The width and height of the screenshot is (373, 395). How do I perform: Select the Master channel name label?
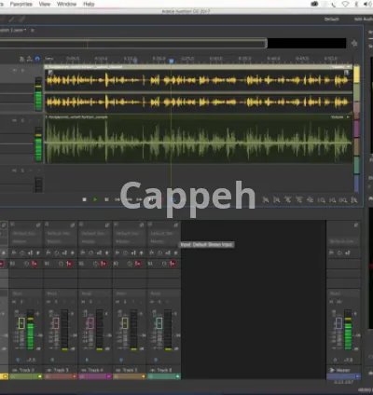click(343, 370)
